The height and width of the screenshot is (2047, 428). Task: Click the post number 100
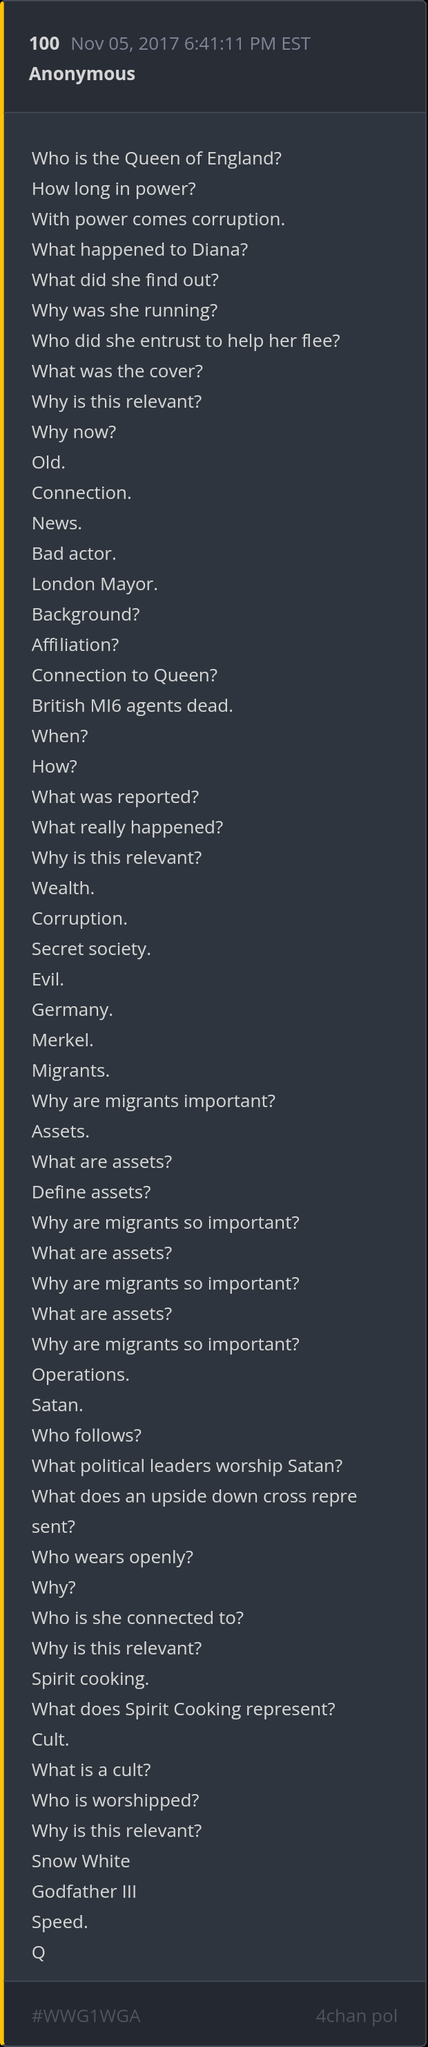click(43, 44)
